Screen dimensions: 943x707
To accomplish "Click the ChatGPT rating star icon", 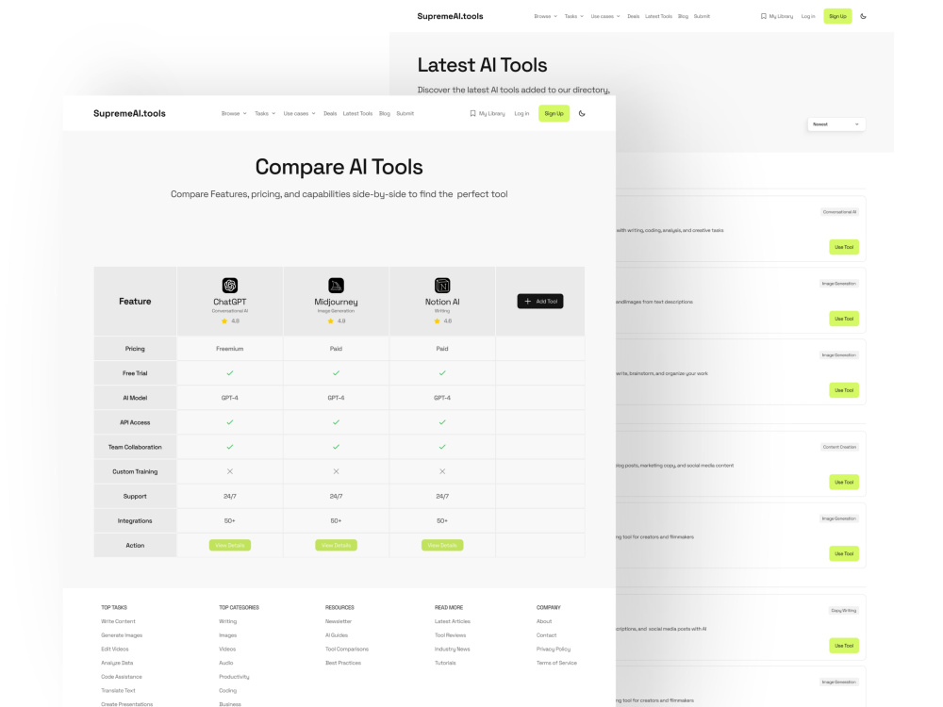I will [224, 321].
